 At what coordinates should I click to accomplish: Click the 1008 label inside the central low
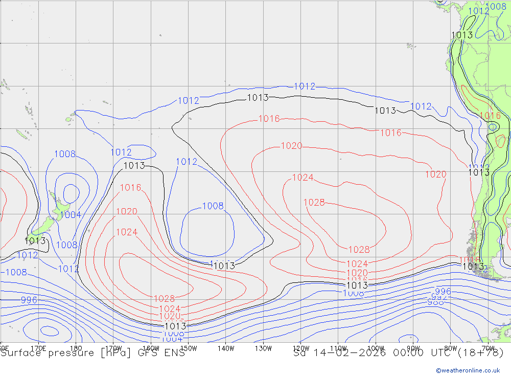pos(213,206)
